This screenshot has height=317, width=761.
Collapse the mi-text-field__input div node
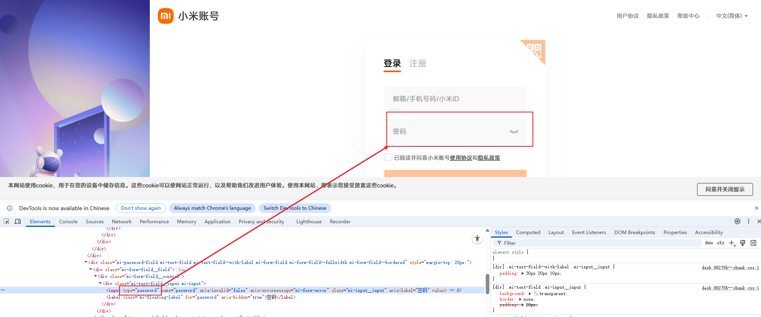tap(100, 284)
